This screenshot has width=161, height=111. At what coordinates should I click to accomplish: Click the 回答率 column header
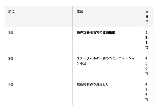click(x=147, y=17)
